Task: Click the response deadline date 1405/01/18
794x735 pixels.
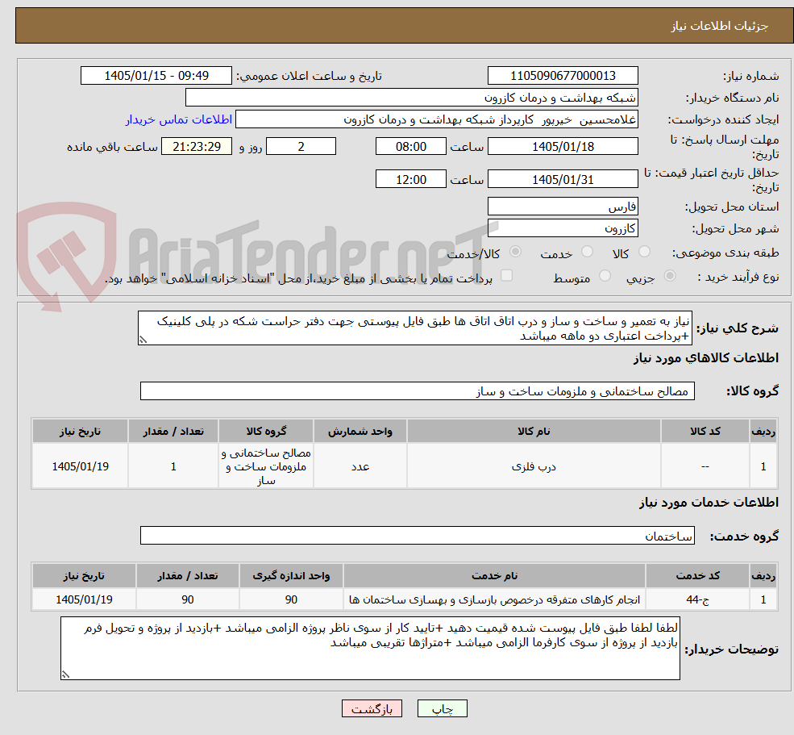Action: point(563,147)
